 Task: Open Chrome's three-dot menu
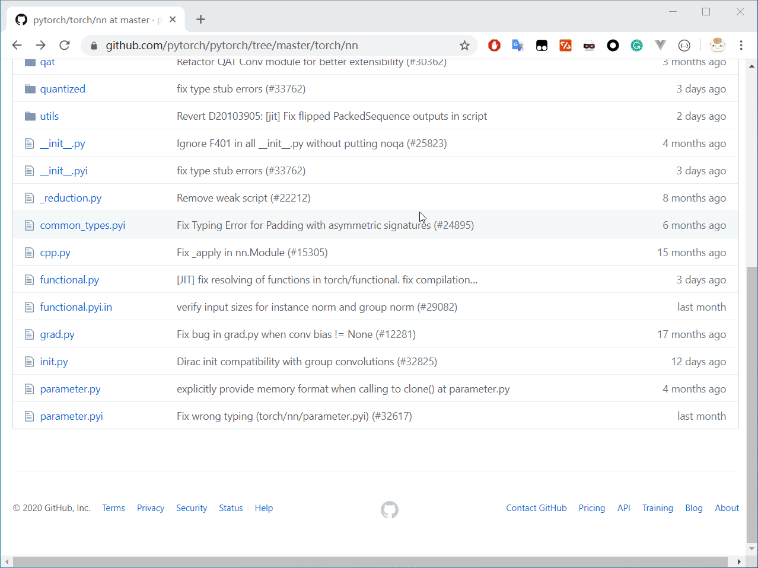click(x=741, y=46)
